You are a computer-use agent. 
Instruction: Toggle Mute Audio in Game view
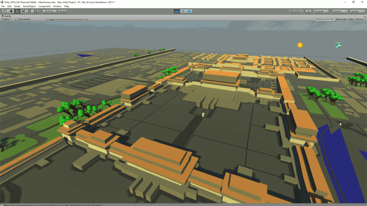[341, 19]
